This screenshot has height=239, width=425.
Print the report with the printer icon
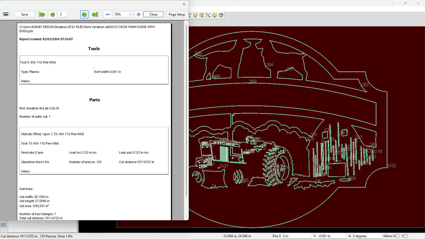pyautogui.click(x=6, y=15)
